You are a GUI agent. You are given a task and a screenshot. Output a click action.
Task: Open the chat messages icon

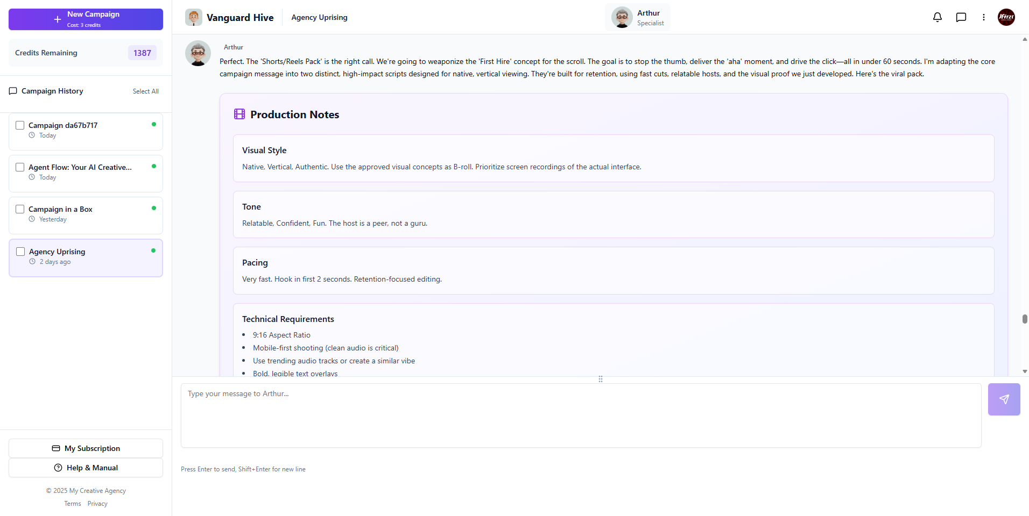click(x=961, y=17)
